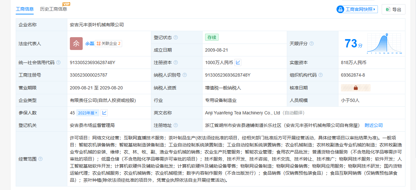Open legal representative 余磊 profile link

point(90,44)
